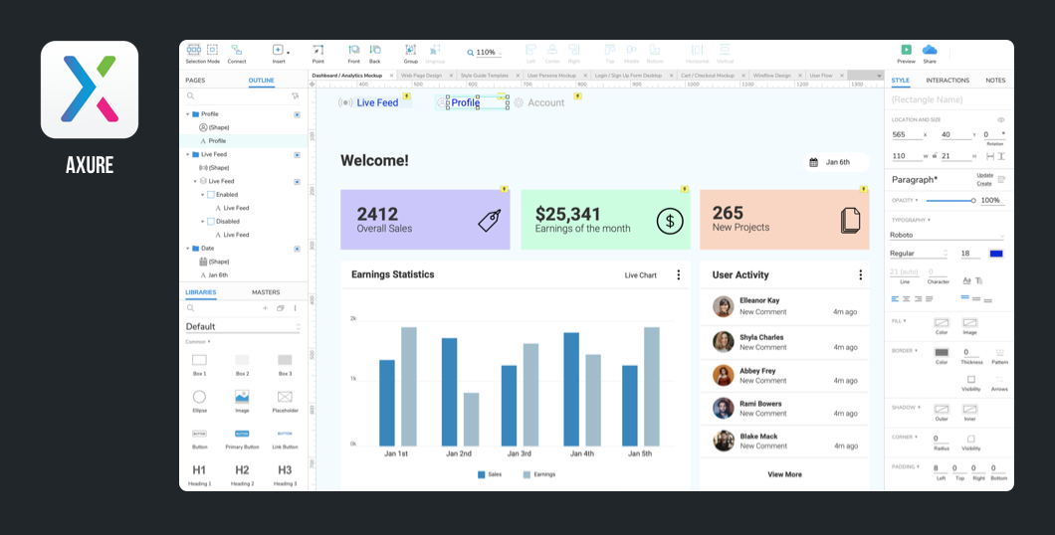Click the outline filter icon
Viewport: 1055px width, 535px height.
click(x=295, y=96)
